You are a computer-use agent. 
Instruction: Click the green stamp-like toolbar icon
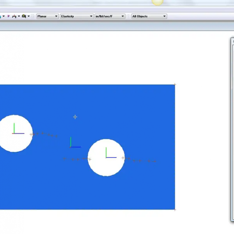tap(24, 16)
